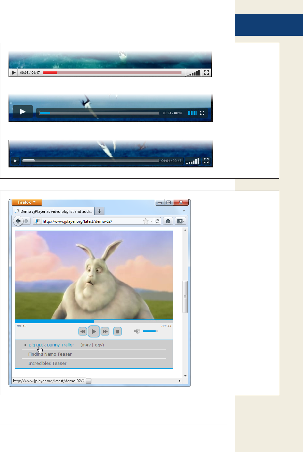Open m4v format link
This screenshot has width=303, height=452.
click(x=87, y=345)
